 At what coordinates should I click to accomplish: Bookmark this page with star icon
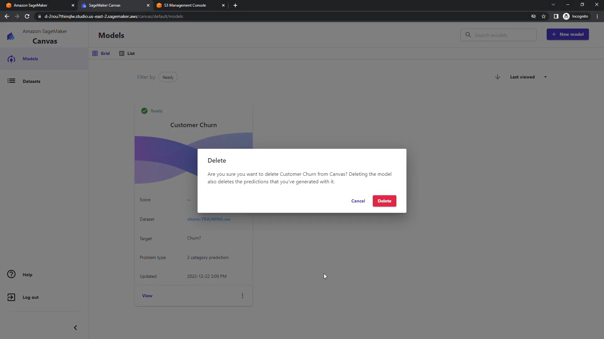(544, 16)
